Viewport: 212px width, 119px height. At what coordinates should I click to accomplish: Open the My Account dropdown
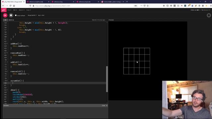(206, 10)
